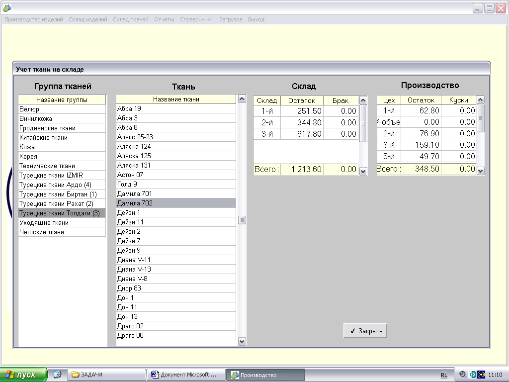Open the Windows пуск start button

click(23, 375)
